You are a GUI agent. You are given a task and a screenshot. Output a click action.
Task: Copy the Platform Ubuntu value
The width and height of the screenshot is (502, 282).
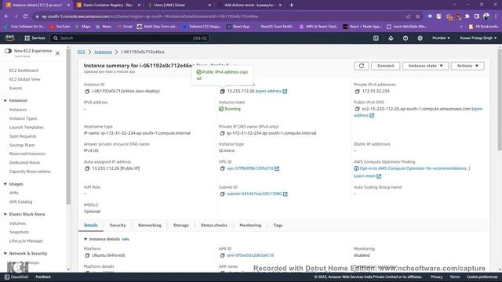(87, 255)
